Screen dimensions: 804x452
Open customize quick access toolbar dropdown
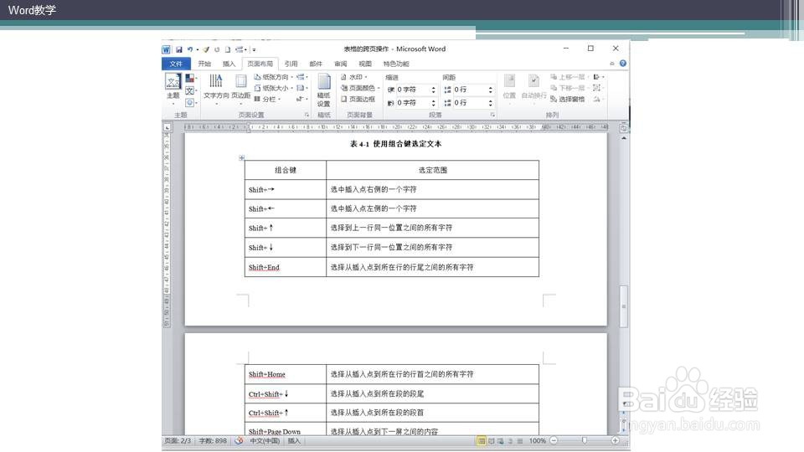[x=254, y=49]
